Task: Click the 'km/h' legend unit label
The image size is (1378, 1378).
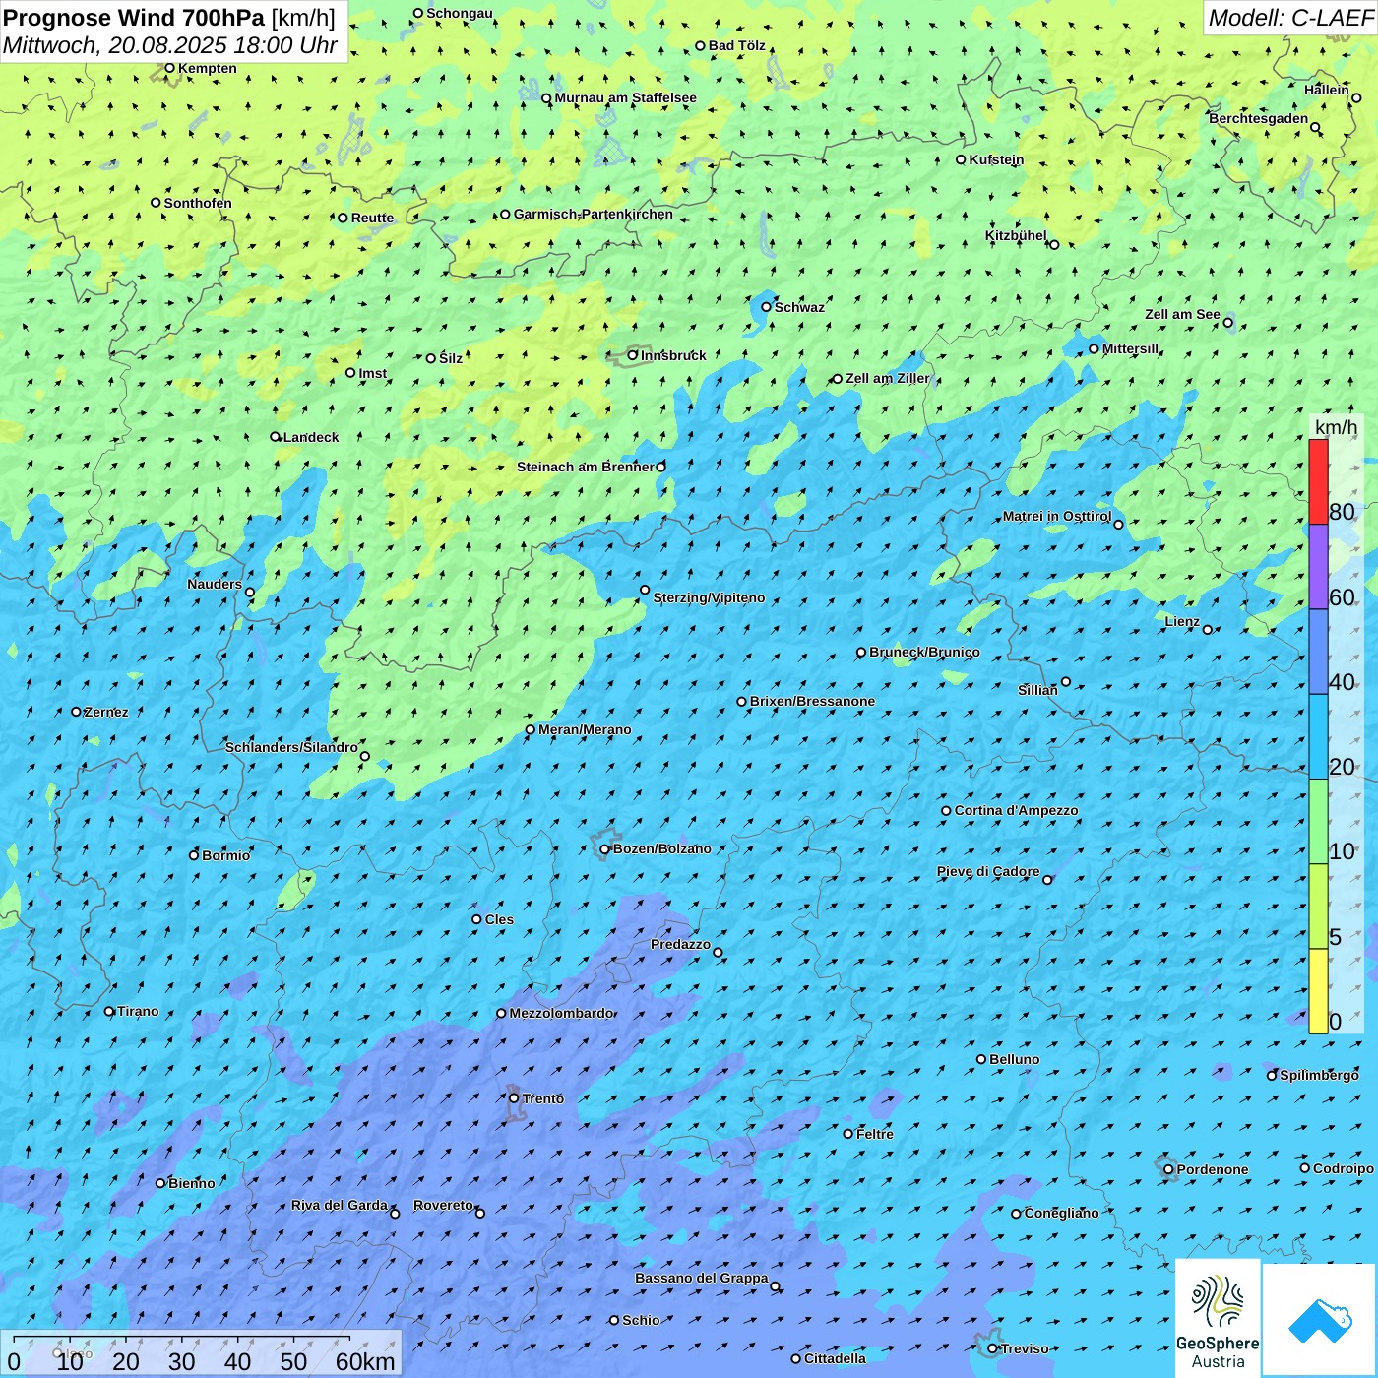Action: click(1336, 427)
